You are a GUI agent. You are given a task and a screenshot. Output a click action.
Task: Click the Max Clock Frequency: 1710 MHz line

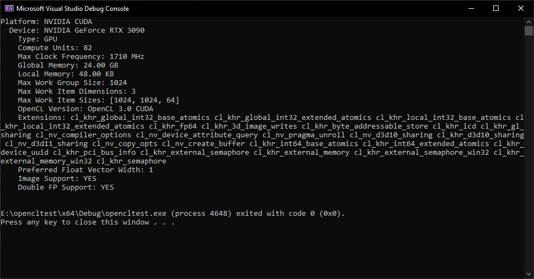[81, 57]
